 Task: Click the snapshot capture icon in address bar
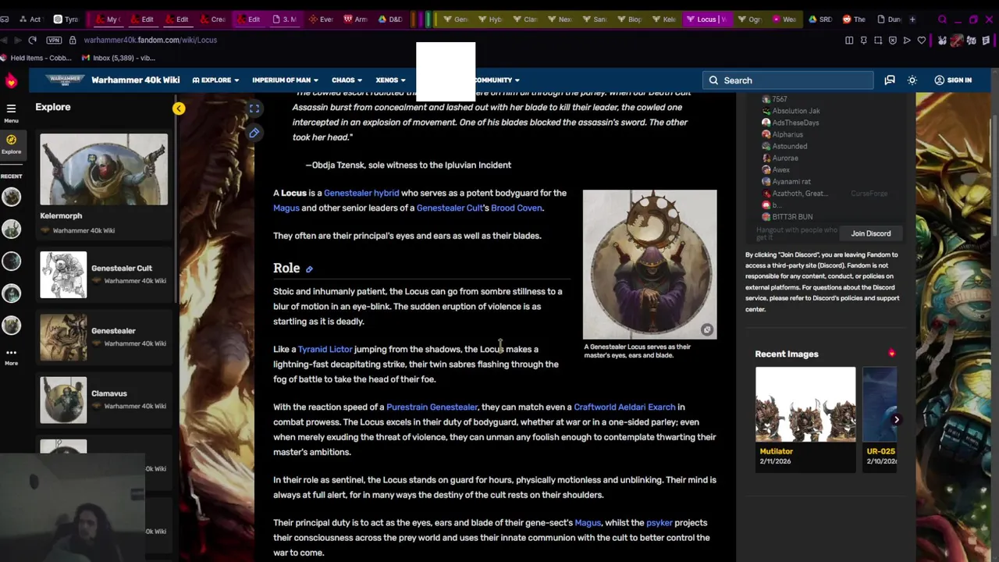[x=878, y=40]
